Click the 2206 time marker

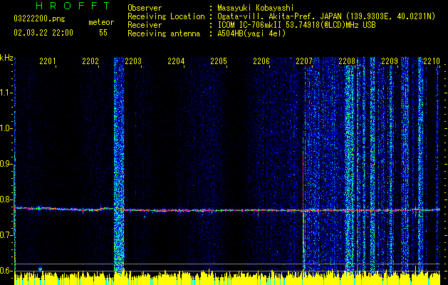pos(261,61)
